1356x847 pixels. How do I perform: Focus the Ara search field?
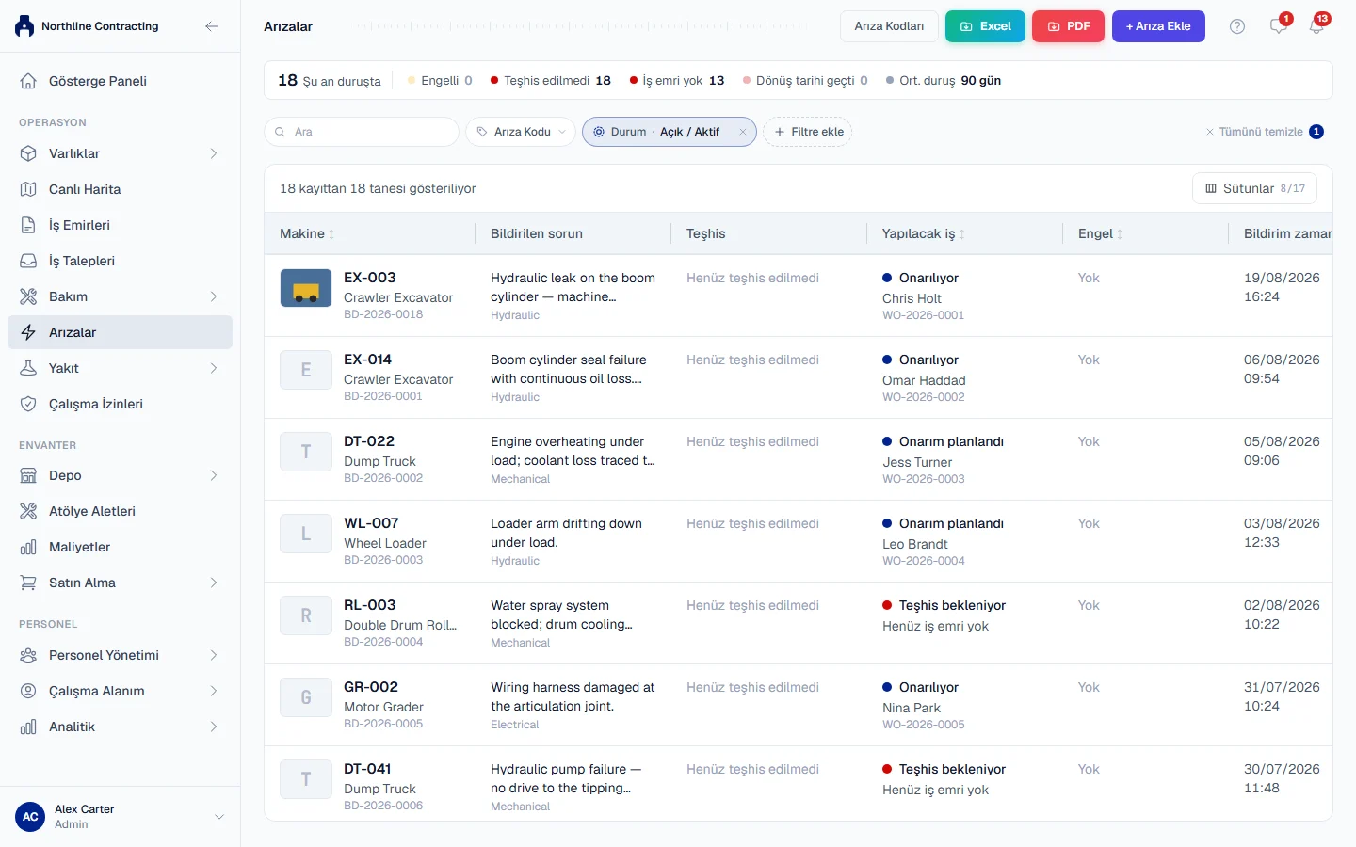[x=362, y=132]
